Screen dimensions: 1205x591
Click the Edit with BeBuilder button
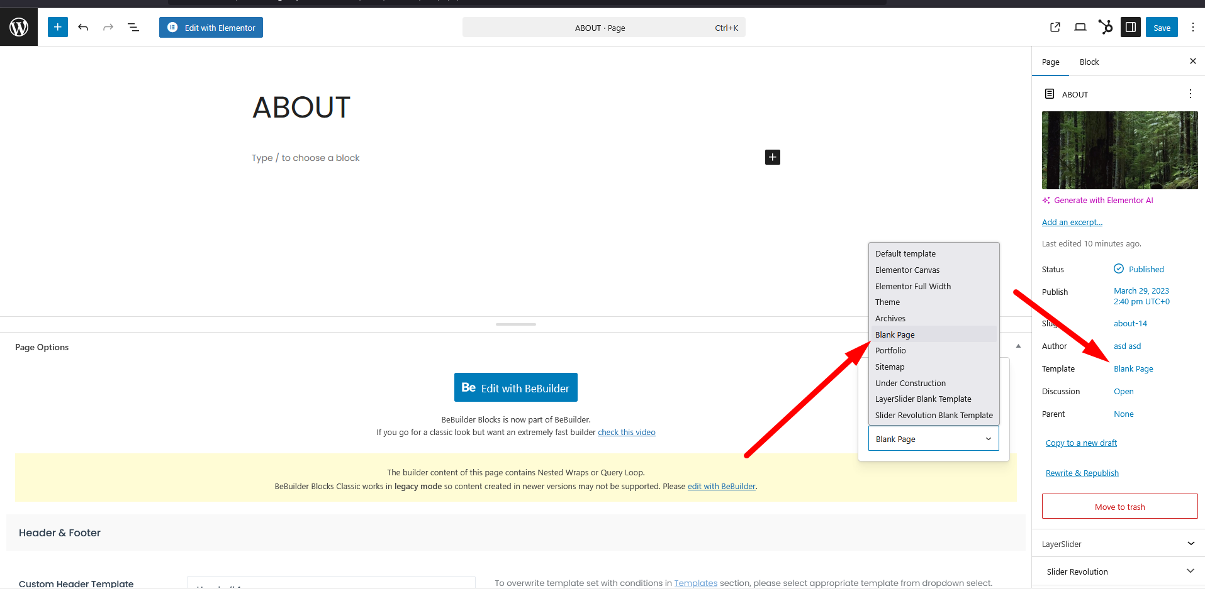[x=515, y=388]
